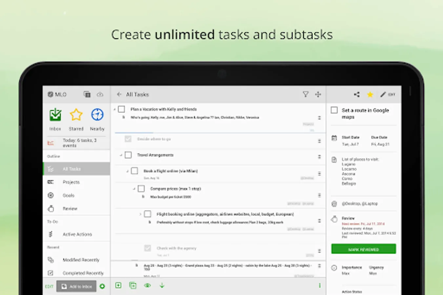Image resolution: width=443 pixels, height=295 pixels.
Task: Select the Max budget per ticket note text
Action: (x=171, y=197)
